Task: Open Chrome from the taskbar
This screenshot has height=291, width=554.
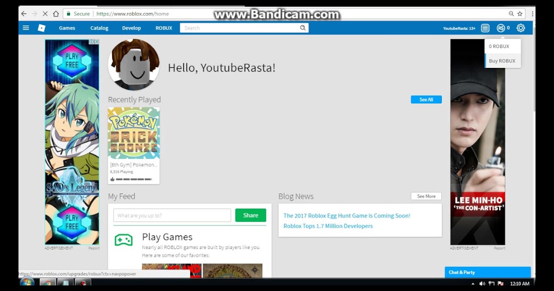Action: pos(48,283)
